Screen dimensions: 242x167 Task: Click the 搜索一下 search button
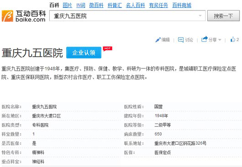pyautogui.click(x=223, y=16)
